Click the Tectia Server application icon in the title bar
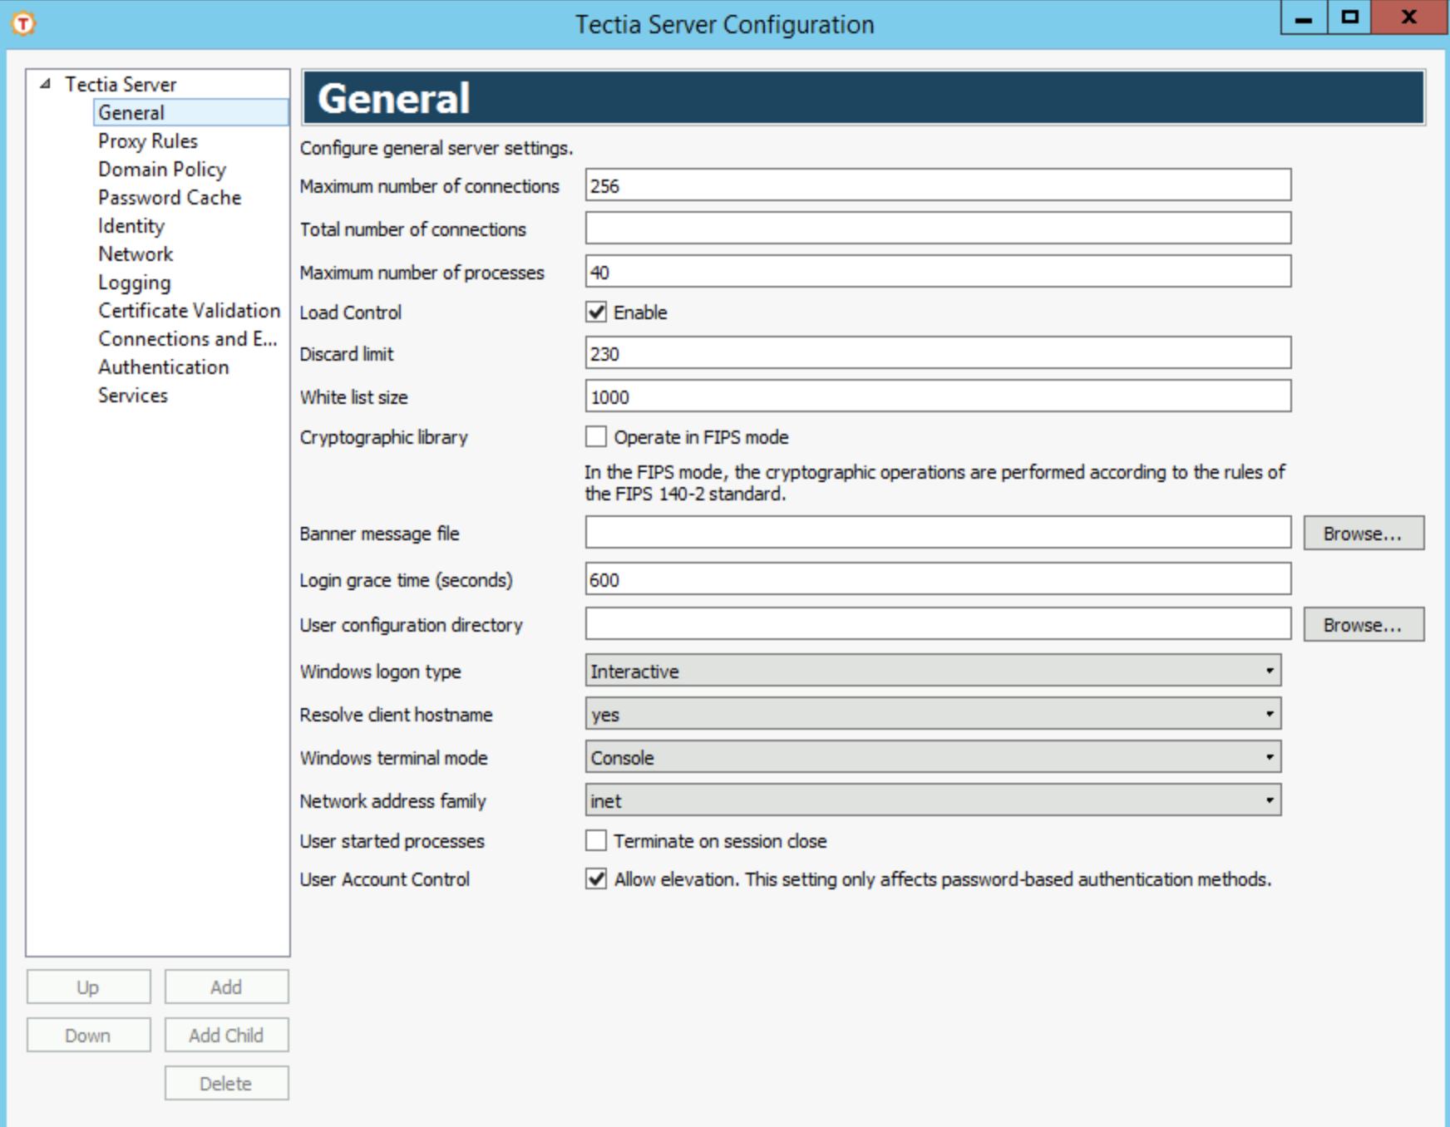This screenshot has width=1450, height=1127. (x=22, y=24)
